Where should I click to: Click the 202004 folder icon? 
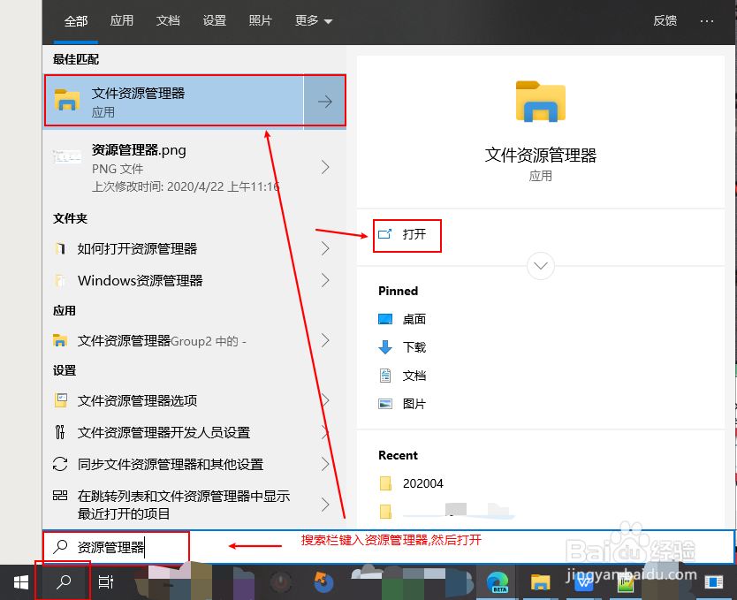[385, 483]
